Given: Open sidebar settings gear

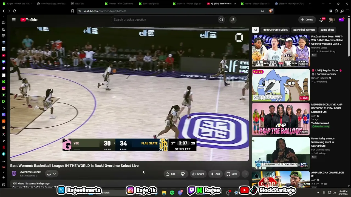Looking at the screenshot, I should (x=4, y=184).
